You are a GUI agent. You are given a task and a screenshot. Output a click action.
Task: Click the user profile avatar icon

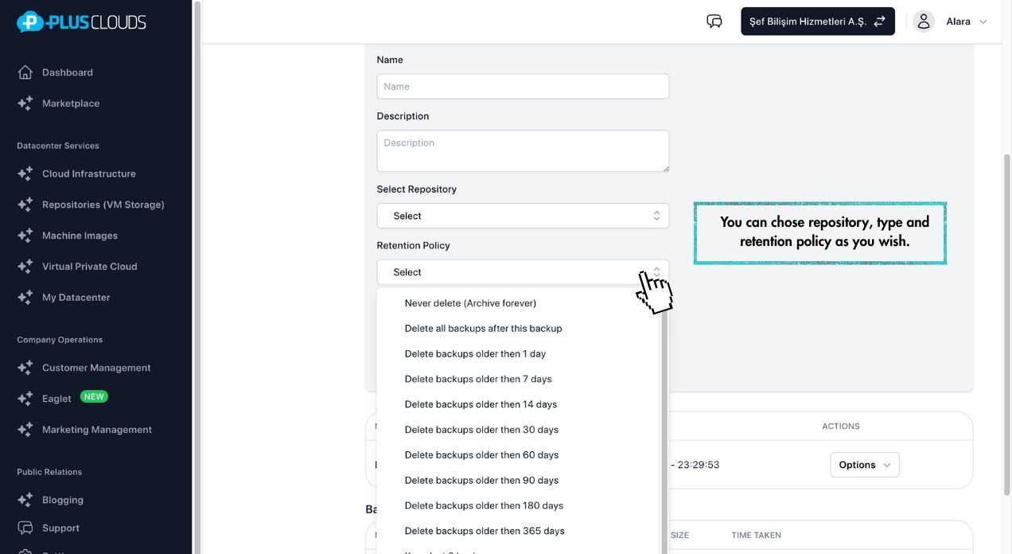pyautogui.click(x=923, y=21)
